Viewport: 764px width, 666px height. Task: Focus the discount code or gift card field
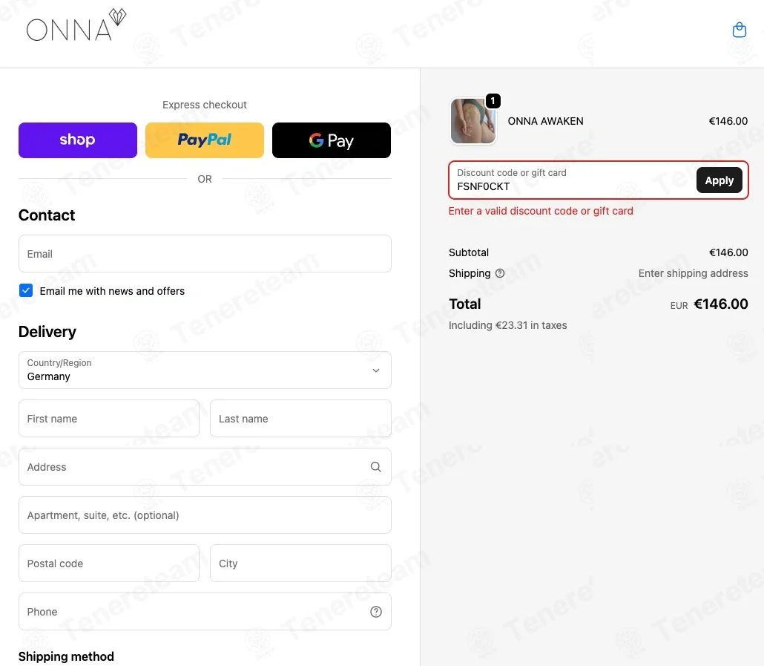point(573,180)
